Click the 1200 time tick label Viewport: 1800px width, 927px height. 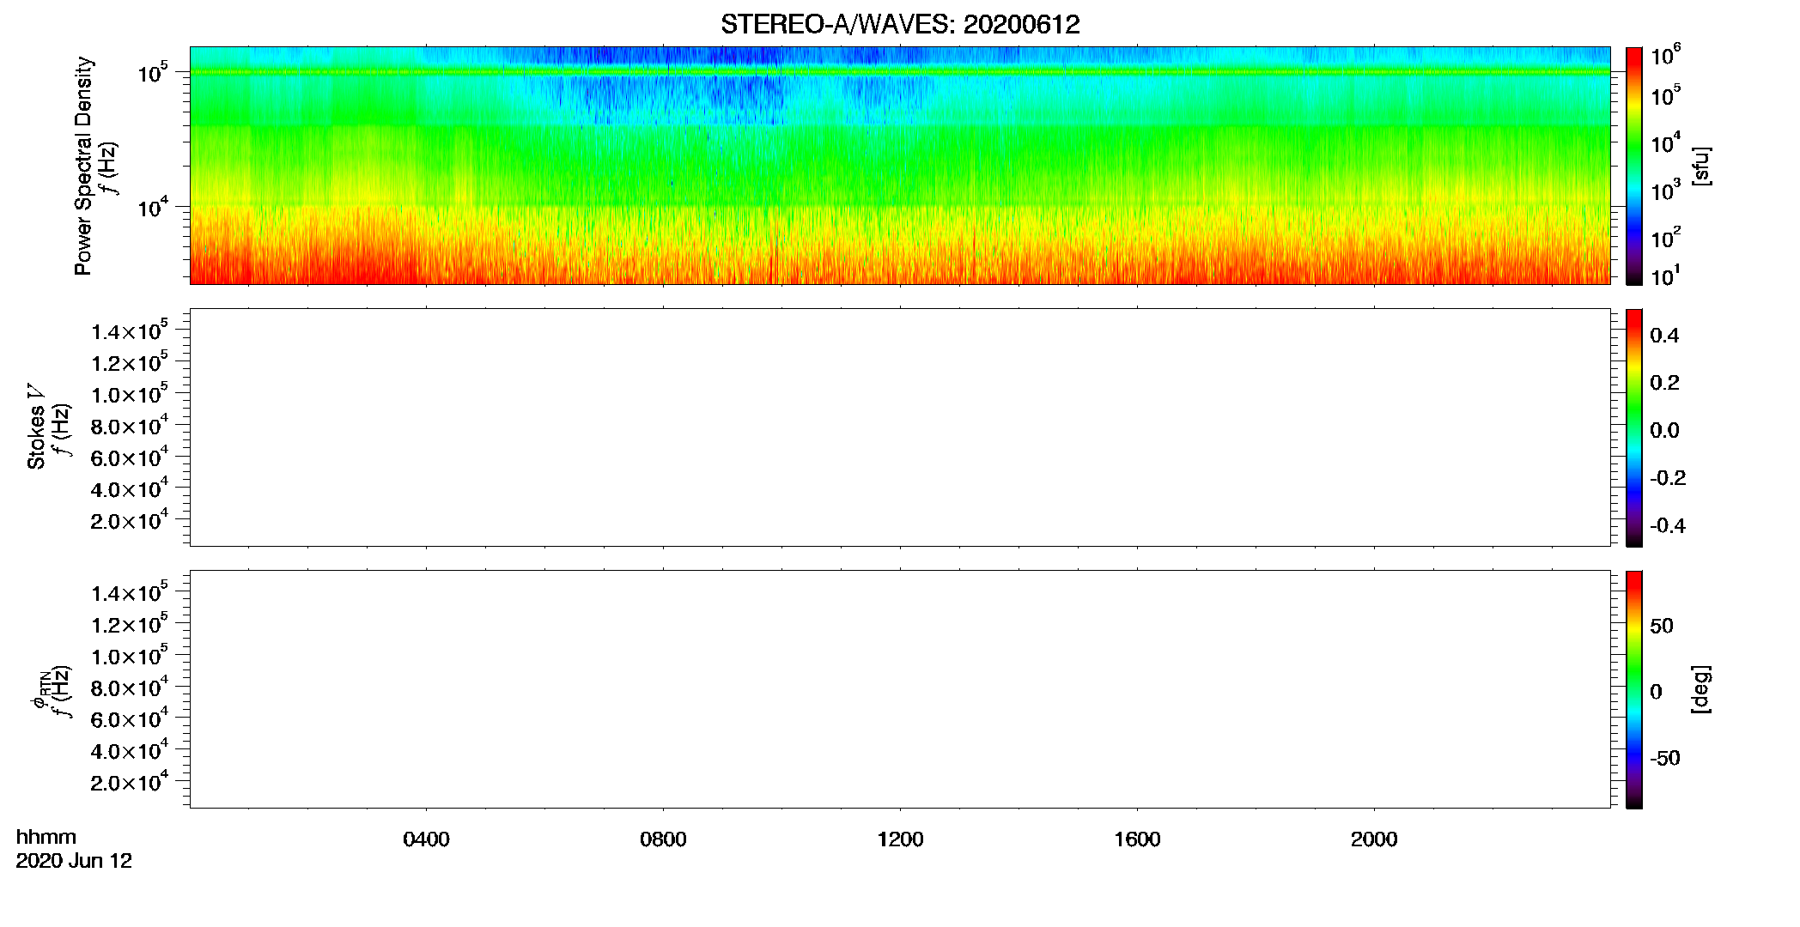tap(900, 839)
